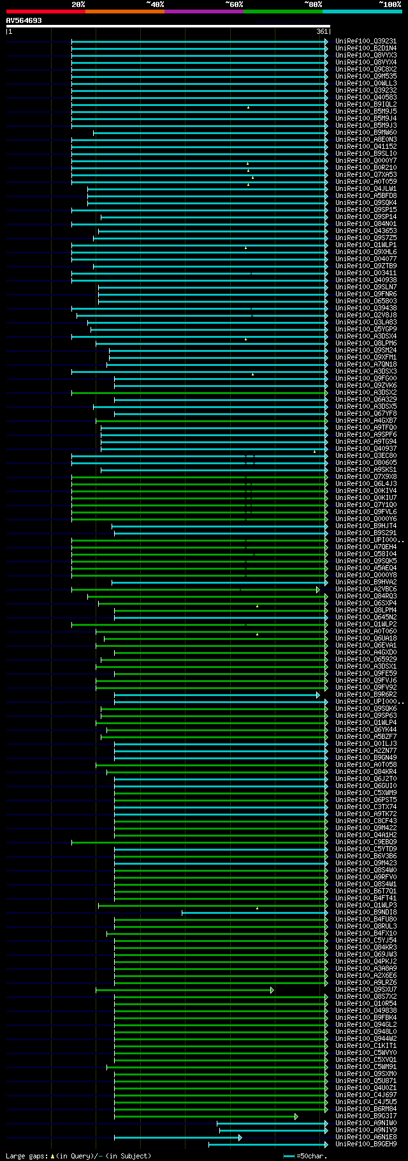Open hit UniRef100_B9IQL2

point(366,105)
